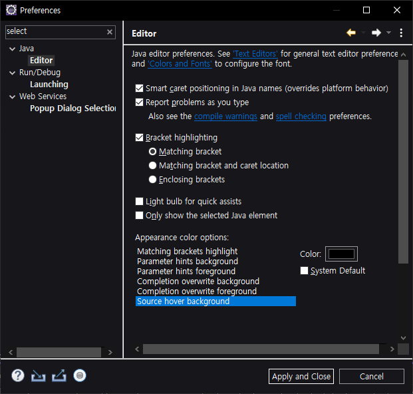
Task: Select Completion overwrite background in list
Action: pyautogui.click(x=215, y=282)
